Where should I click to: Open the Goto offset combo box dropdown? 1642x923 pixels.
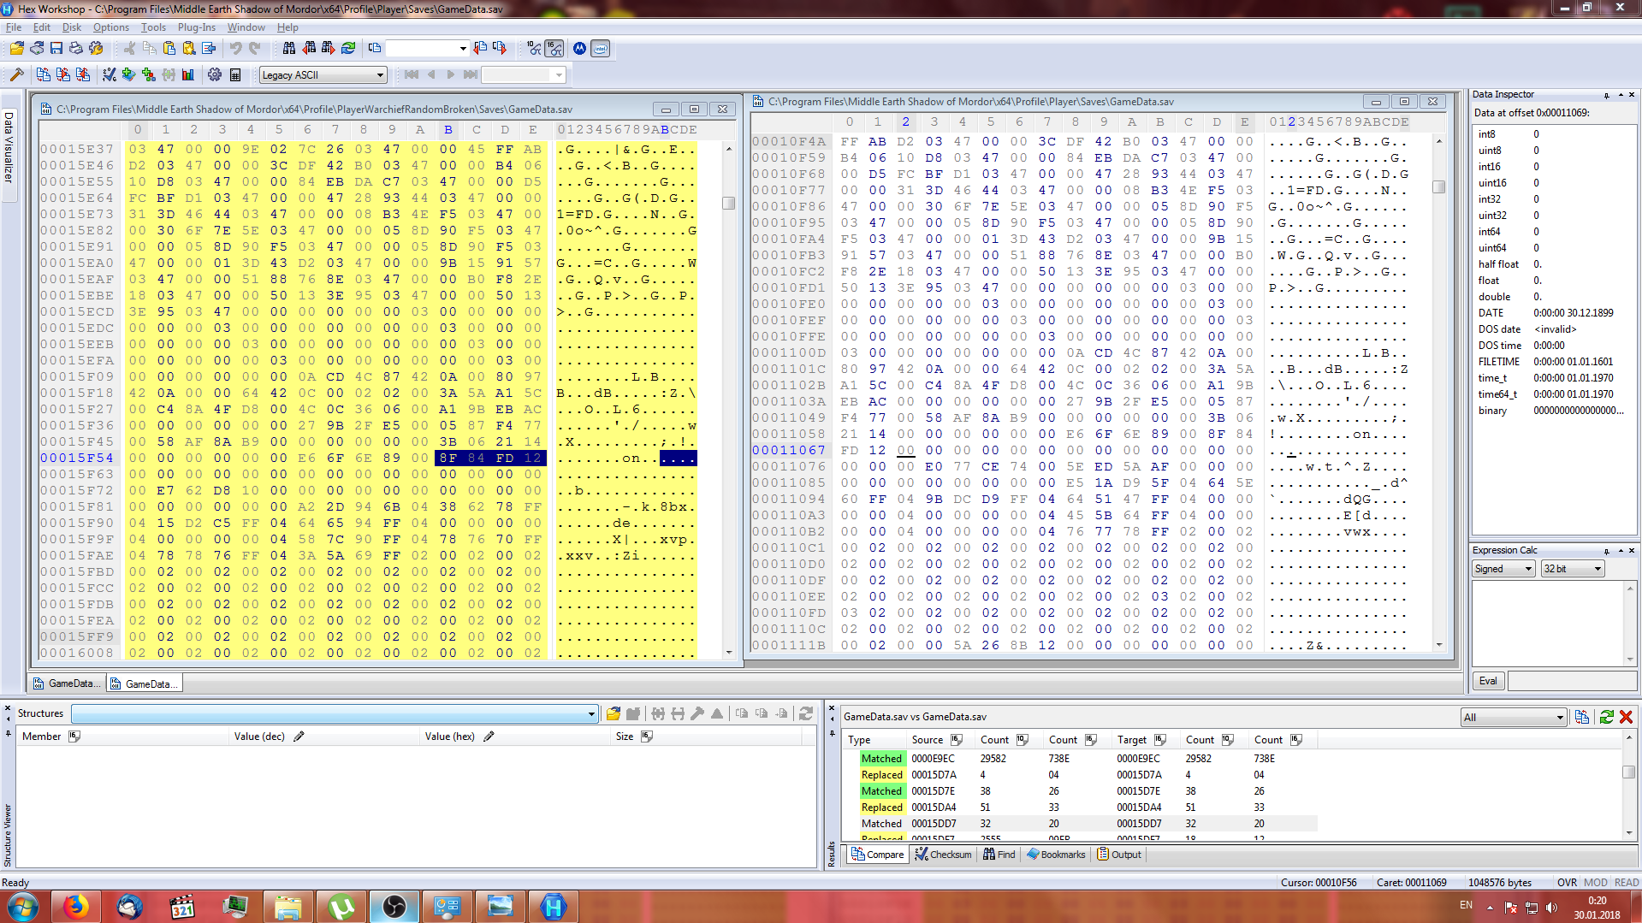coord(463,49)
